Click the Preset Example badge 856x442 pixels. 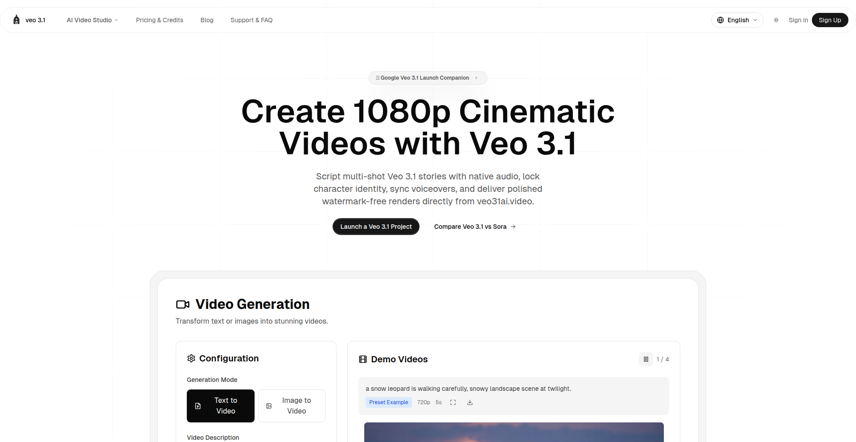pos(388,402)
